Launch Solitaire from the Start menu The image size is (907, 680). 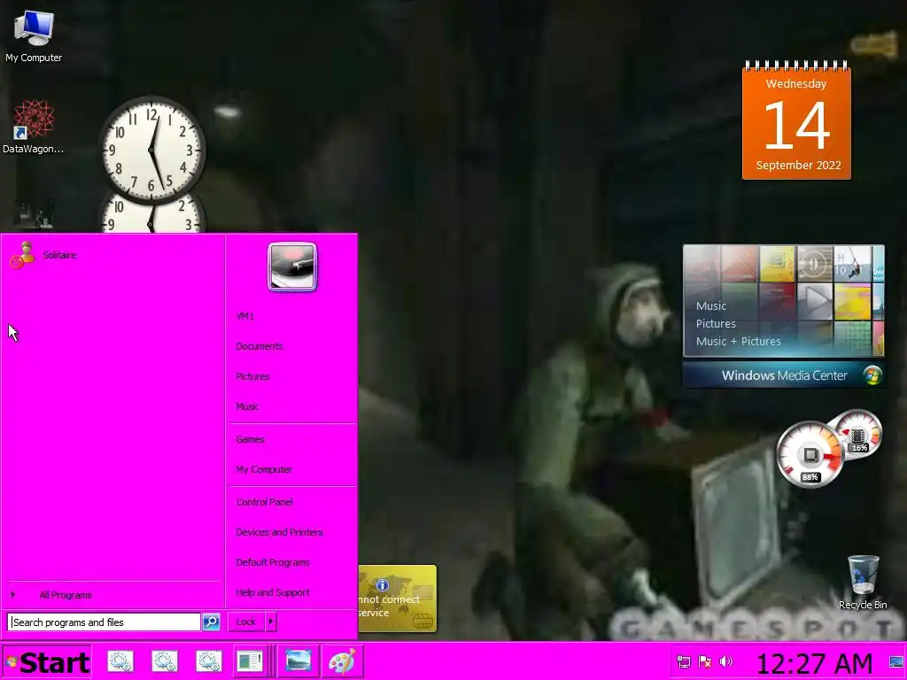112,255
